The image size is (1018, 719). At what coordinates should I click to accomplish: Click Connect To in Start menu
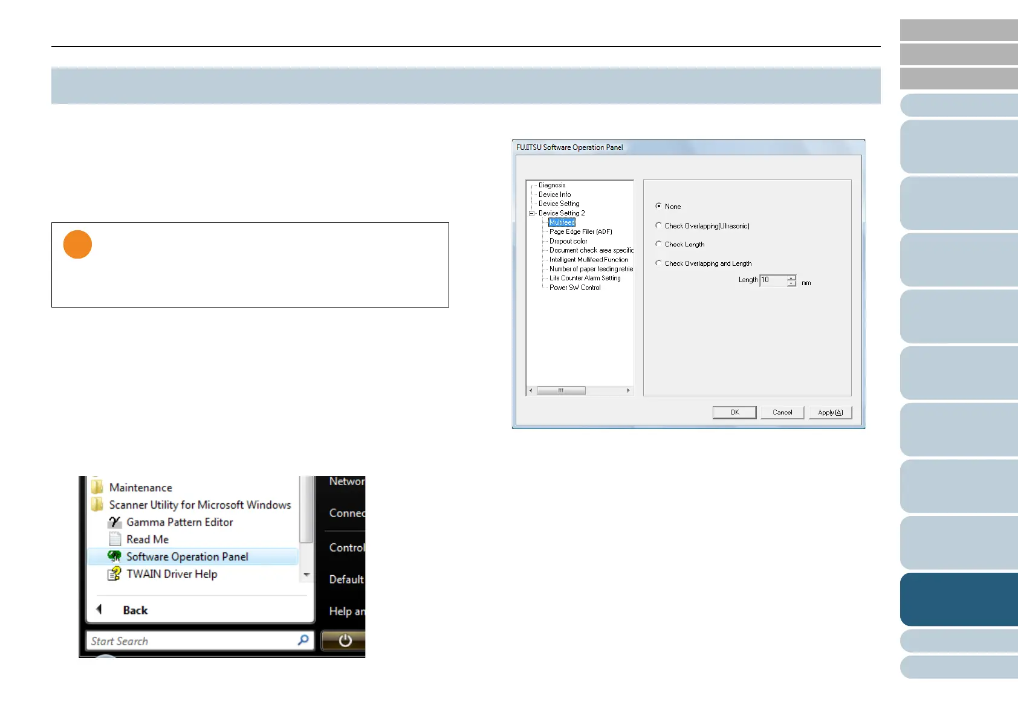click(347, 513)
